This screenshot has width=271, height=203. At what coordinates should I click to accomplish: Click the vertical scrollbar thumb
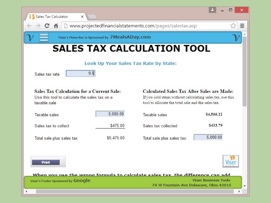click(x=245, y=72)
